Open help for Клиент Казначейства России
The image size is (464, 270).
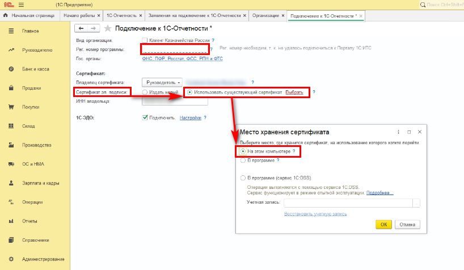[x=213, y=40]
